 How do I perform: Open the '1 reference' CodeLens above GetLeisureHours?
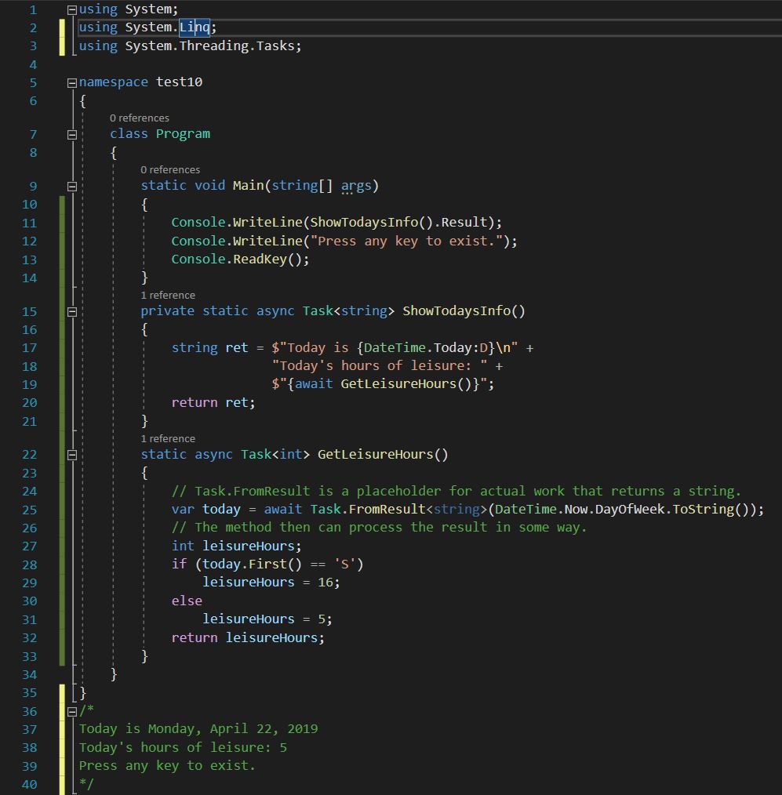point(168,438)
